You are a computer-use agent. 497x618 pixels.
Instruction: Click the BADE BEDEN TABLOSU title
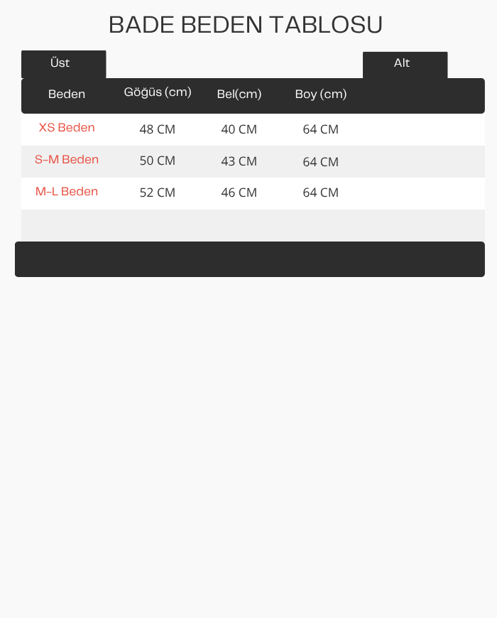pos(246,25)
